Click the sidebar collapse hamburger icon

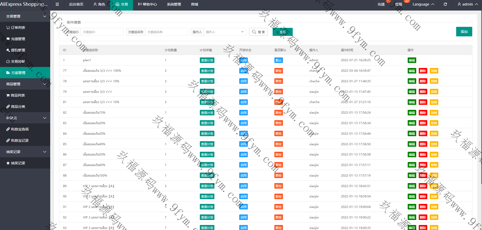pyautogui.click(x=57, y=4)
